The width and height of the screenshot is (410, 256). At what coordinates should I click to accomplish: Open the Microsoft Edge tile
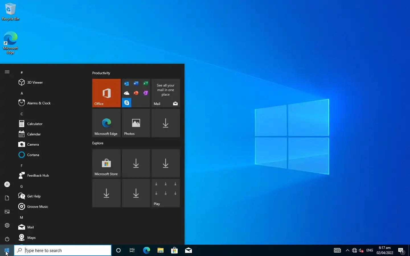click(106, 123)
